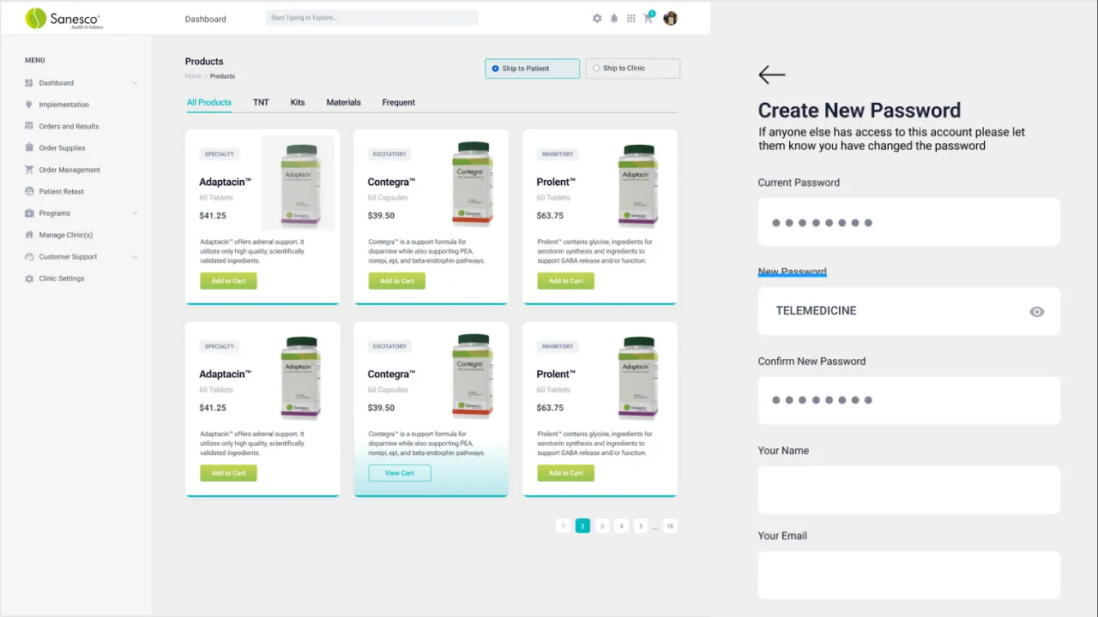Open the TNT products tab

point(261,102)
